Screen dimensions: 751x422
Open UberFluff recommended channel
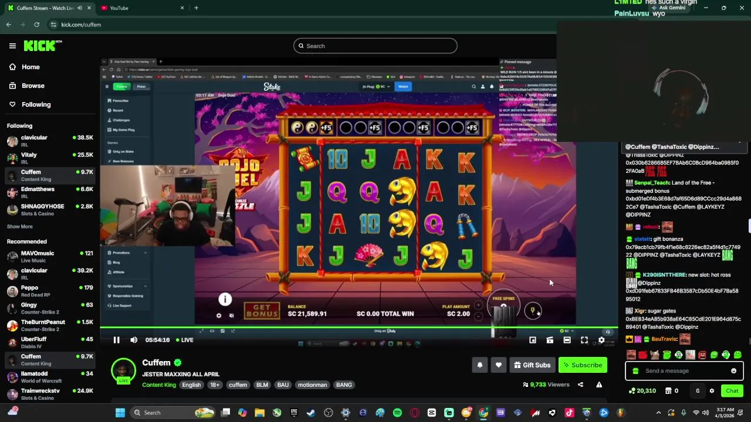click(50, 342)
